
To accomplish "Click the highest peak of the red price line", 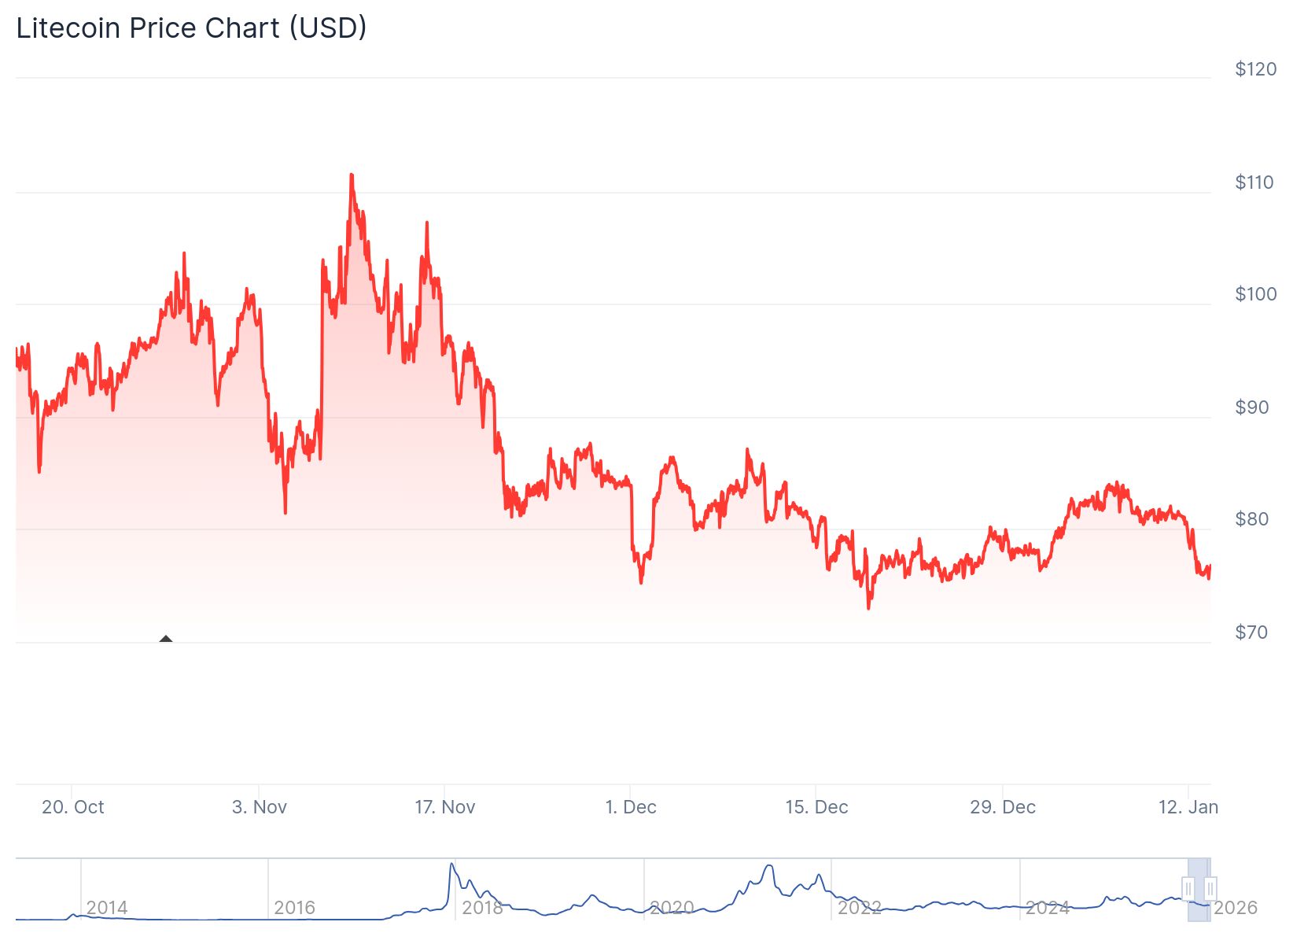I will pos(351,175).
